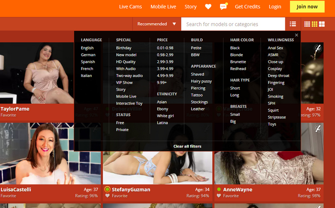Choose price range 9.99+
Image resolution: width=335 pixels, height=208 pixels.
162,83
